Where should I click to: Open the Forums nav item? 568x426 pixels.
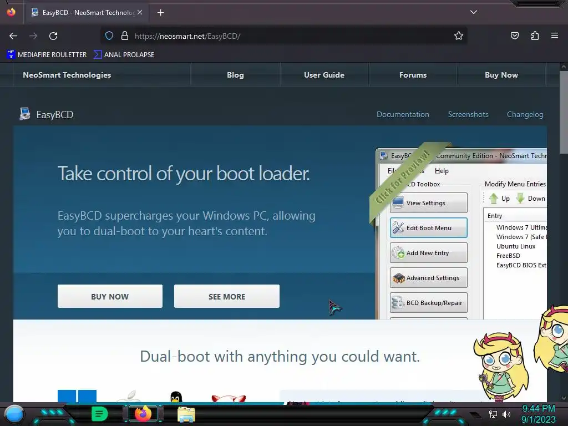pos(413,75)
